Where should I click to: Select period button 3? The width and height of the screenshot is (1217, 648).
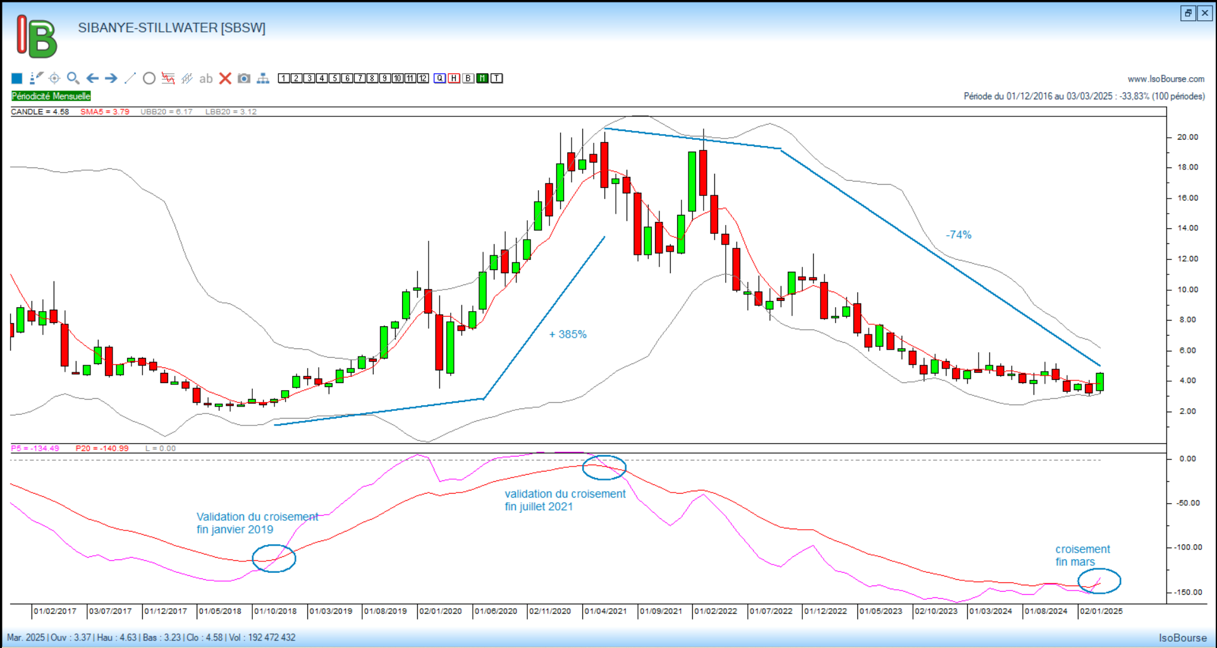coord(309,78)
